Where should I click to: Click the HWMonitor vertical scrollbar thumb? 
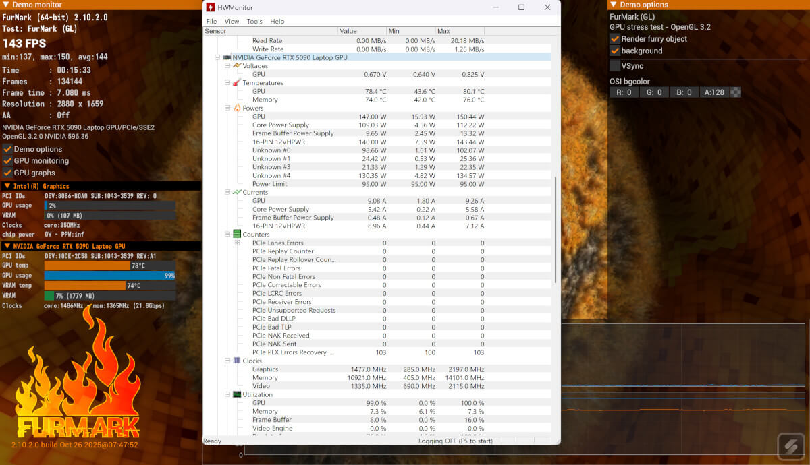point(556,230)
